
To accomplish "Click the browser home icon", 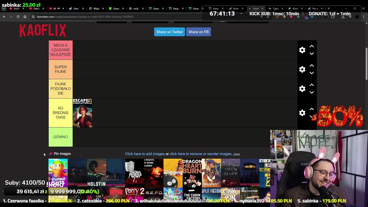I will (25, 17).
